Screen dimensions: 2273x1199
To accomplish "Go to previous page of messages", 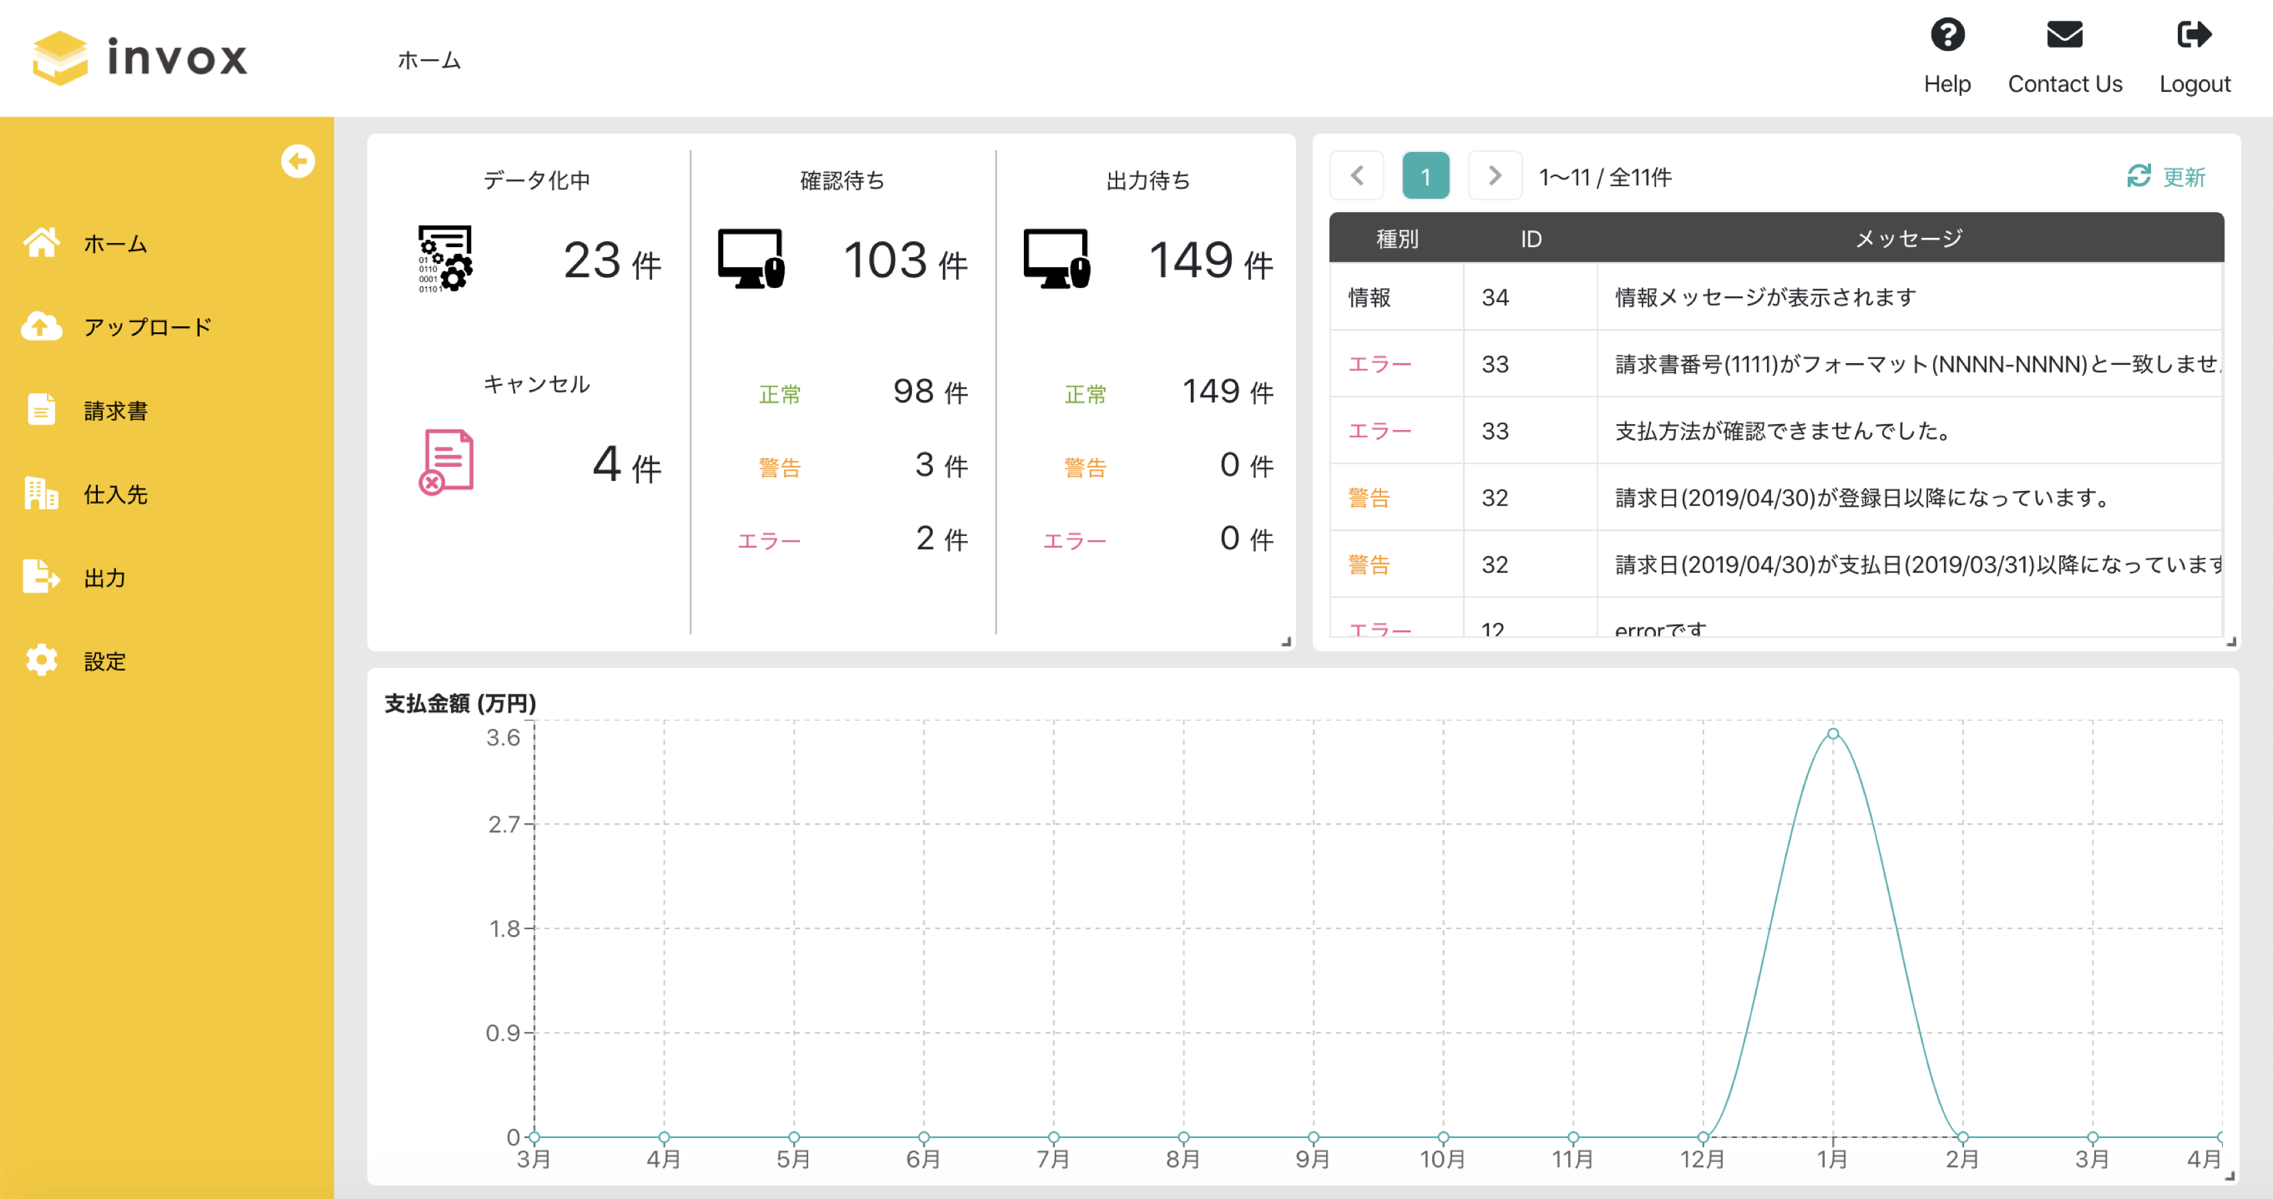I will (1357, 176).
